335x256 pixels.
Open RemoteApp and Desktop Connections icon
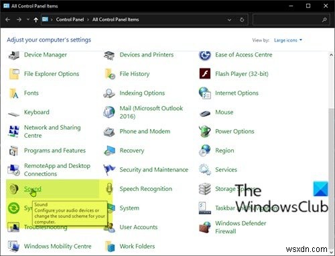pos(14,170)
